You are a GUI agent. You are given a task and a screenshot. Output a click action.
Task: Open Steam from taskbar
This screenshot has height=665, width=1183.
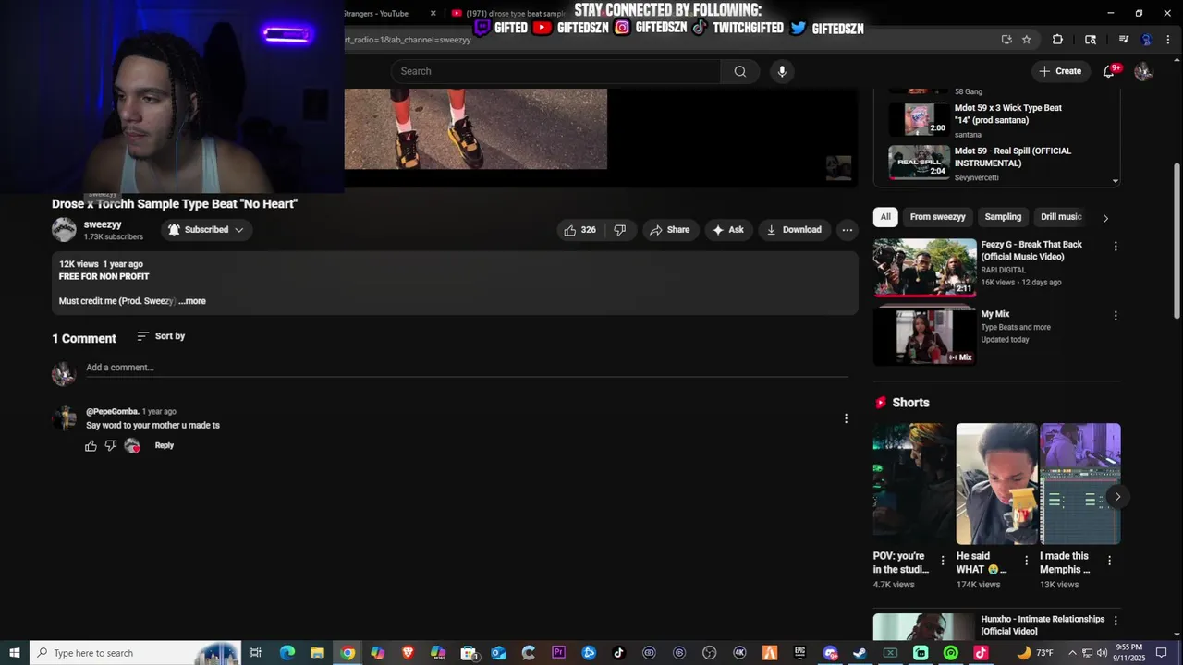coord(860,653)
